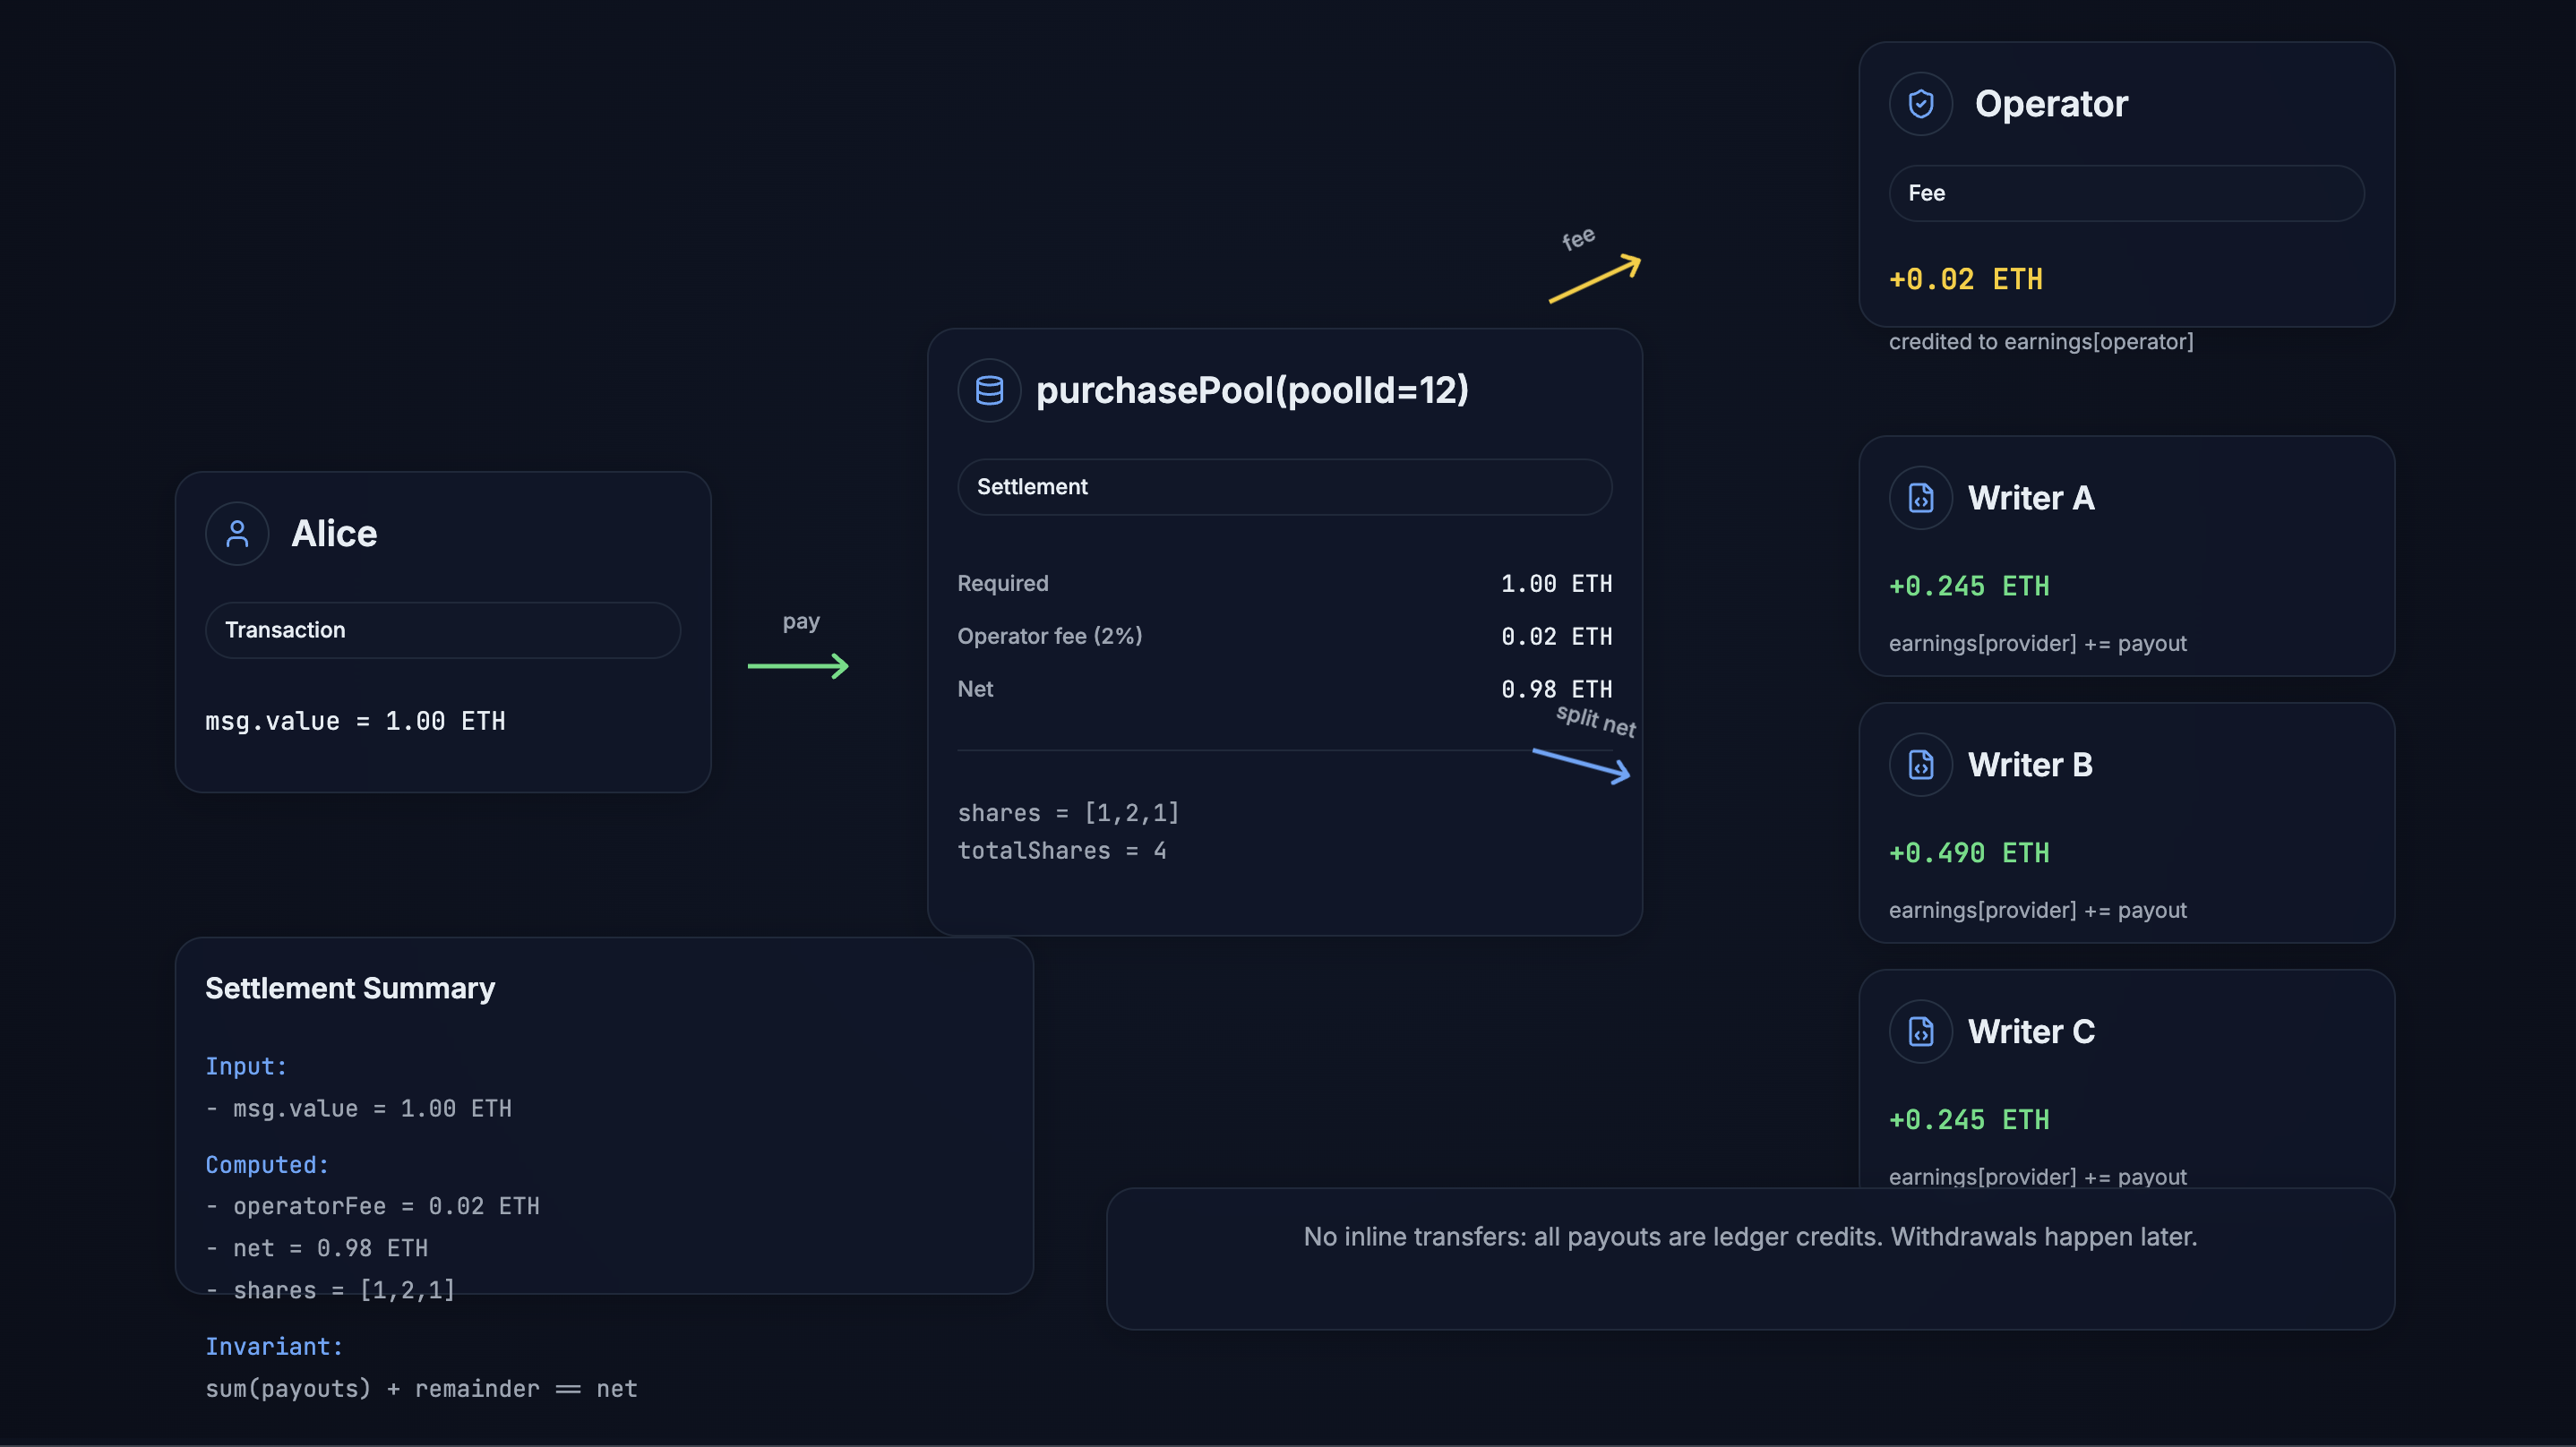
Task: Click the yellow fee arrow
Action: click(x=1594, y=279)
